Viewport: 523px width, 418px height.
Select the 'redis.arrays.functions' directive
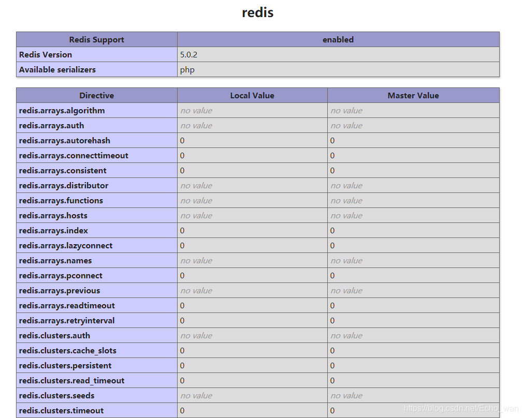tap(61, 201)
